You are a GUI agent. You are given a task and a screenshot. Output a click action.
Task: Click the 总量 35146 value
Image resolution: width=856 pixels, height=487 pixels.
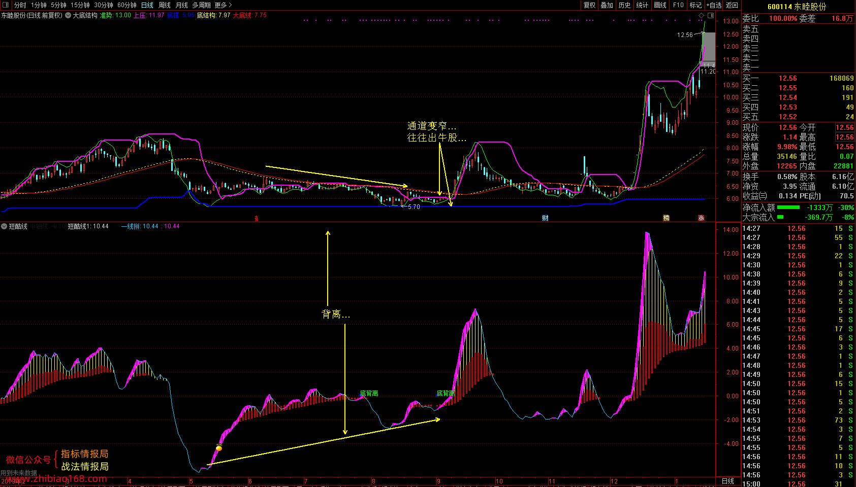coord(787,156)
